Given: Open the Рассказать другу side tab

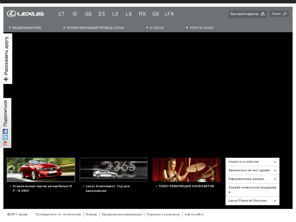Looking at the screenshot, I should (x=8, y=59).
